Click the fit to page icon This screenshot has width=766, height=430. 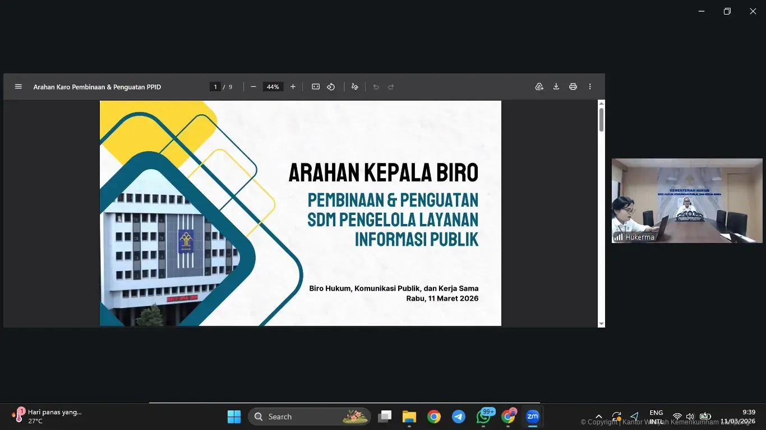point(316,87)
